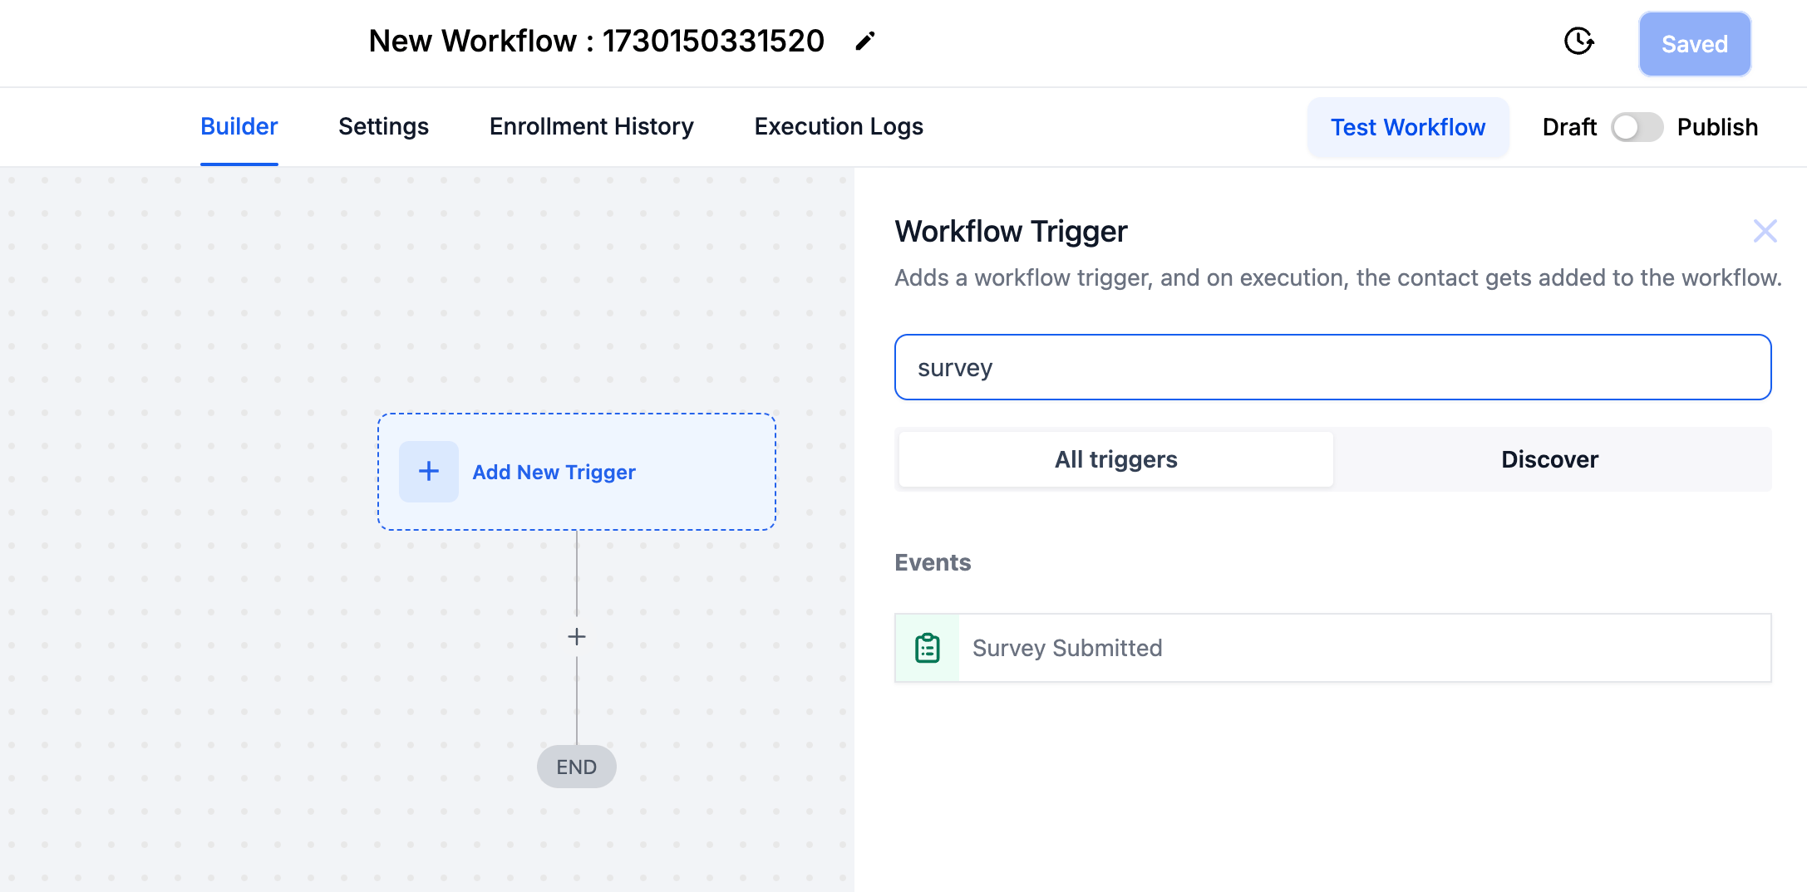The image size is (1807, 892).
Task: Open the version history clock icon
Action: 1578,42
